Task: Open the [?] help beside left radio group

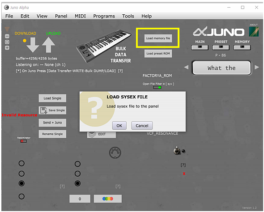Action: [x=62, y=186]
